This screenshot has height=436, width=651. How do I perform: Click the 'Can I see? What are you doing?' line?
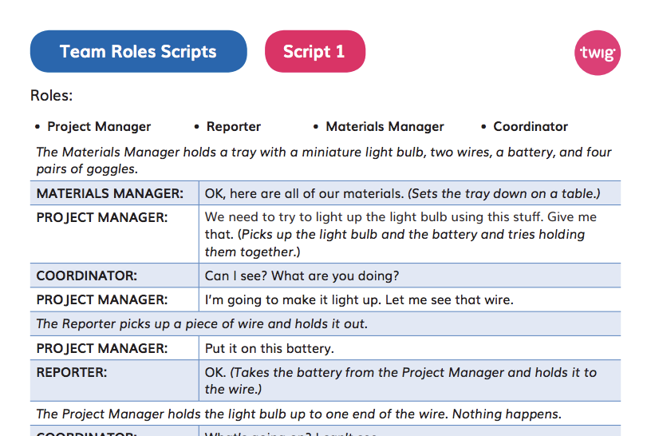click(302, 275)
